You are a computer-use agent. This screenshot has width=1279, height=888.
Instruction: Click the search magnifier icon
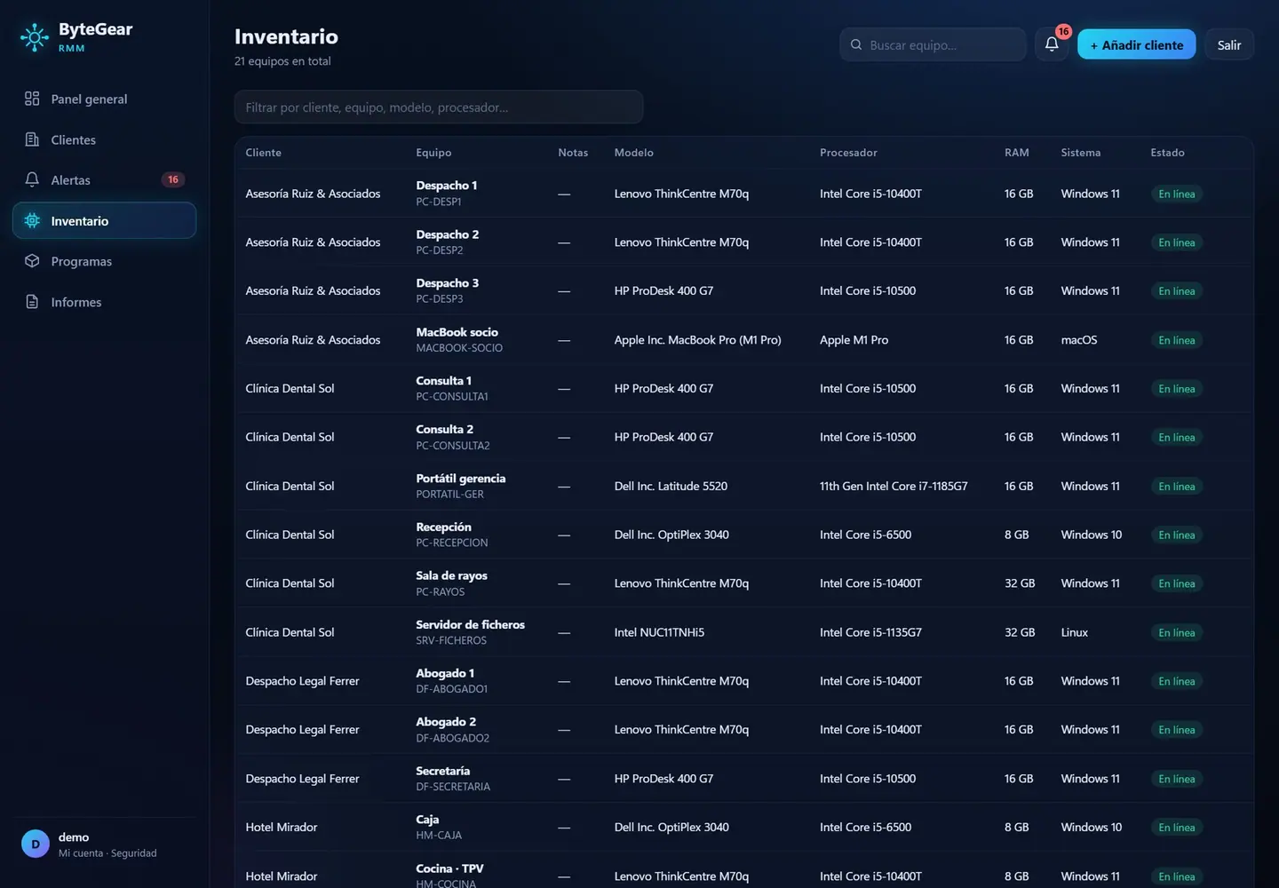point(856,44)
